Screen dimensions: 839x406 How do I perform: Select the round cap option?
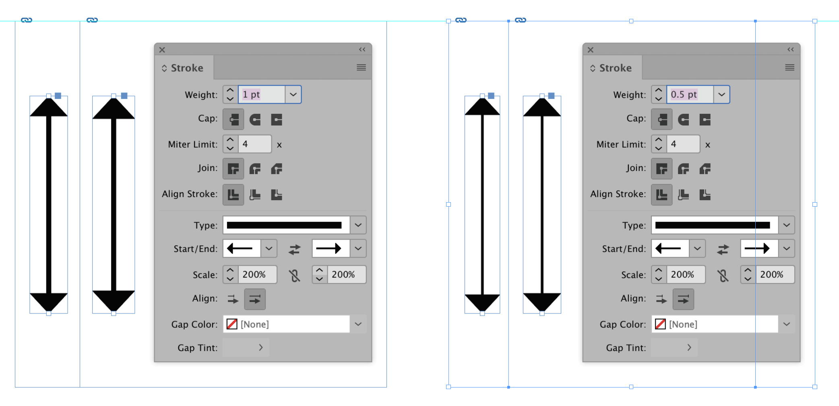coord(255,119)
